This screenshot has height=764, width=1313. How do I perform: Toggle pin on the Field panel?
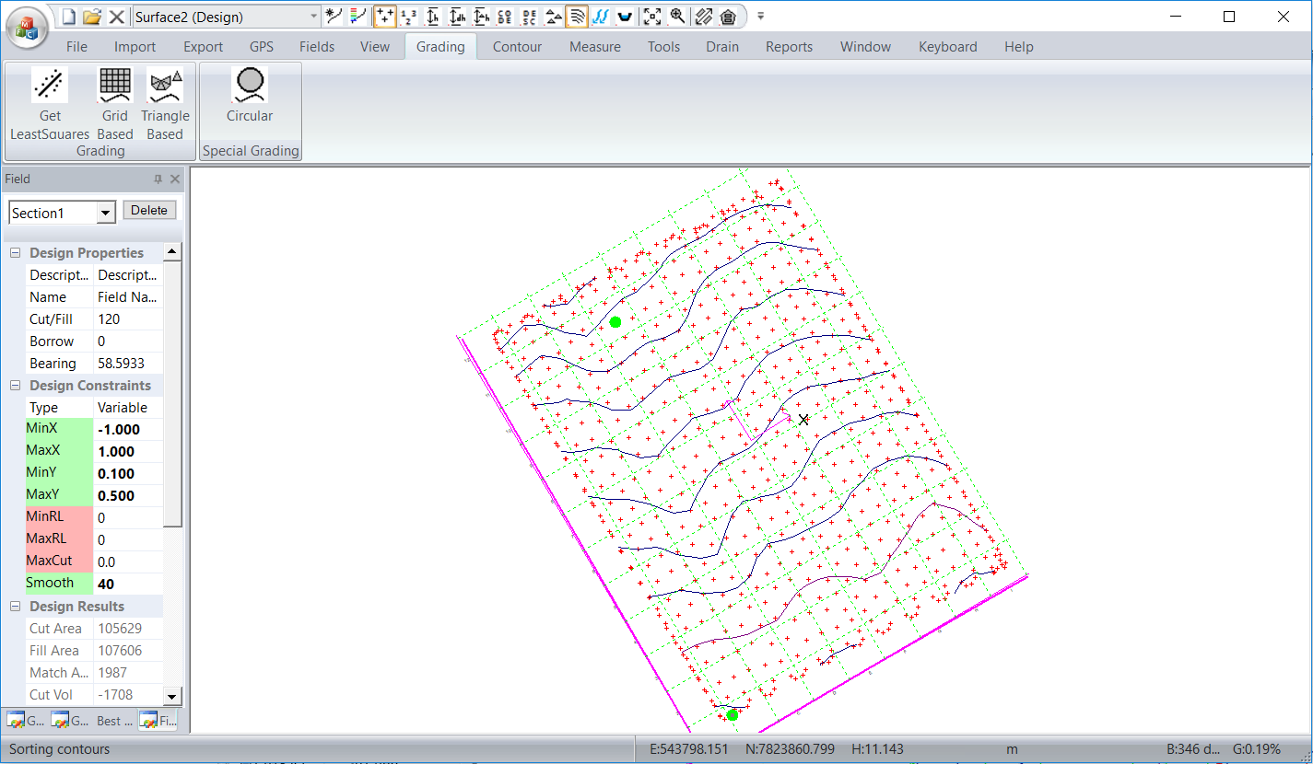(158, 179)
